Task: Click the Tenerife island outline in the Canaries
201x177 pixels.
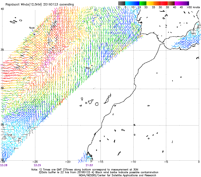Action: [91, 102]
